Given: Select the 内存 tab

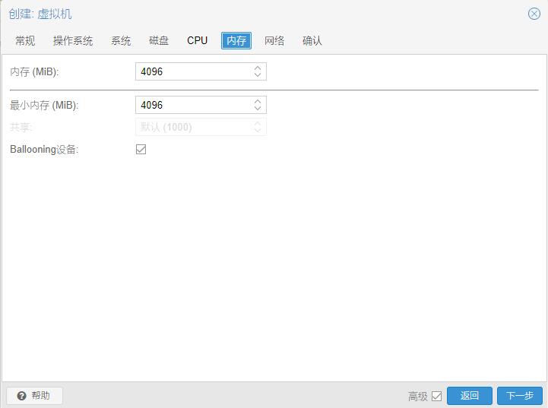Looking at the screenshot, I should point(236,41).
